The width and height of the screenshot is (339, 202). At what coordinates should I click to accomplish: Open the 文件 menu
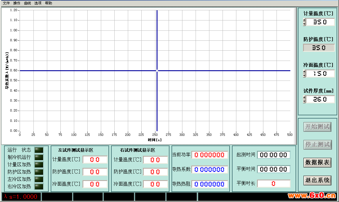tap(6, 3)
